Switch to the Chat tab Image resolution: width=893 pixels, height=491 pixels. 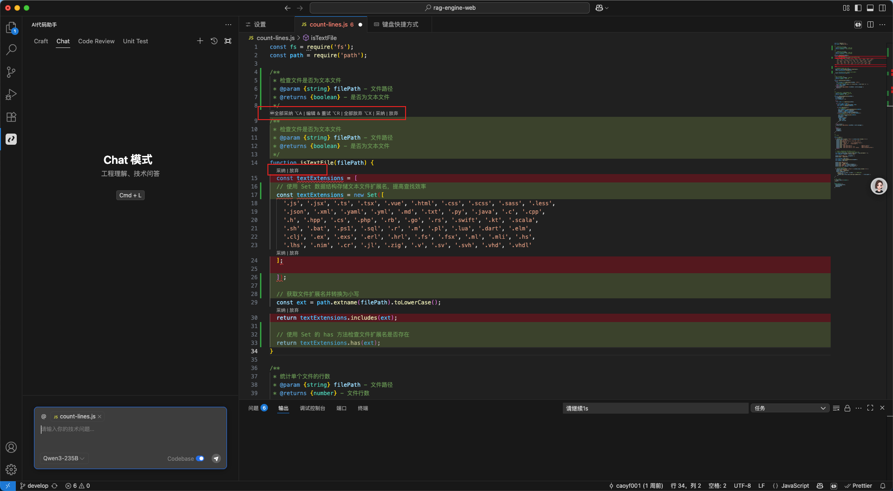point(63,41)
